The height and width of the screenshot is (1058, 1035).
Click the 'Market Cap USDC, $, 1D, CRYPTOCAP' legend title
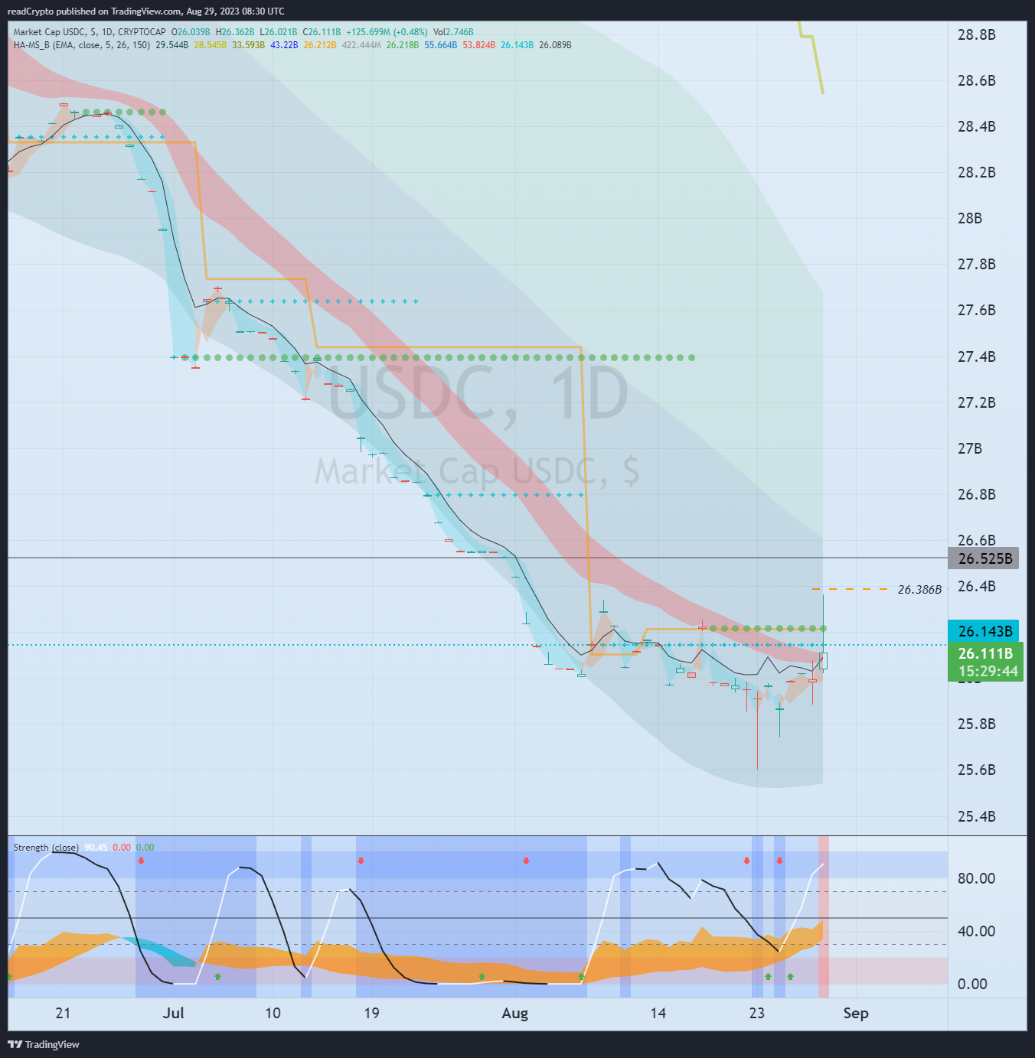(90, 32)
